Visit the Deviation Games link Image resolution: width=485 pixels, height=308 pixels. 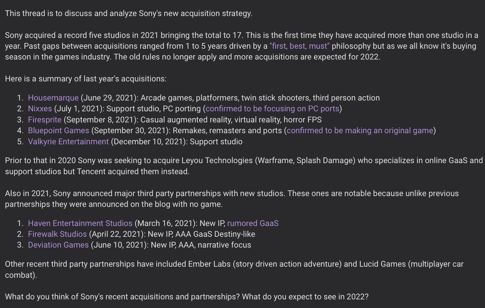[x=58, y=245]
